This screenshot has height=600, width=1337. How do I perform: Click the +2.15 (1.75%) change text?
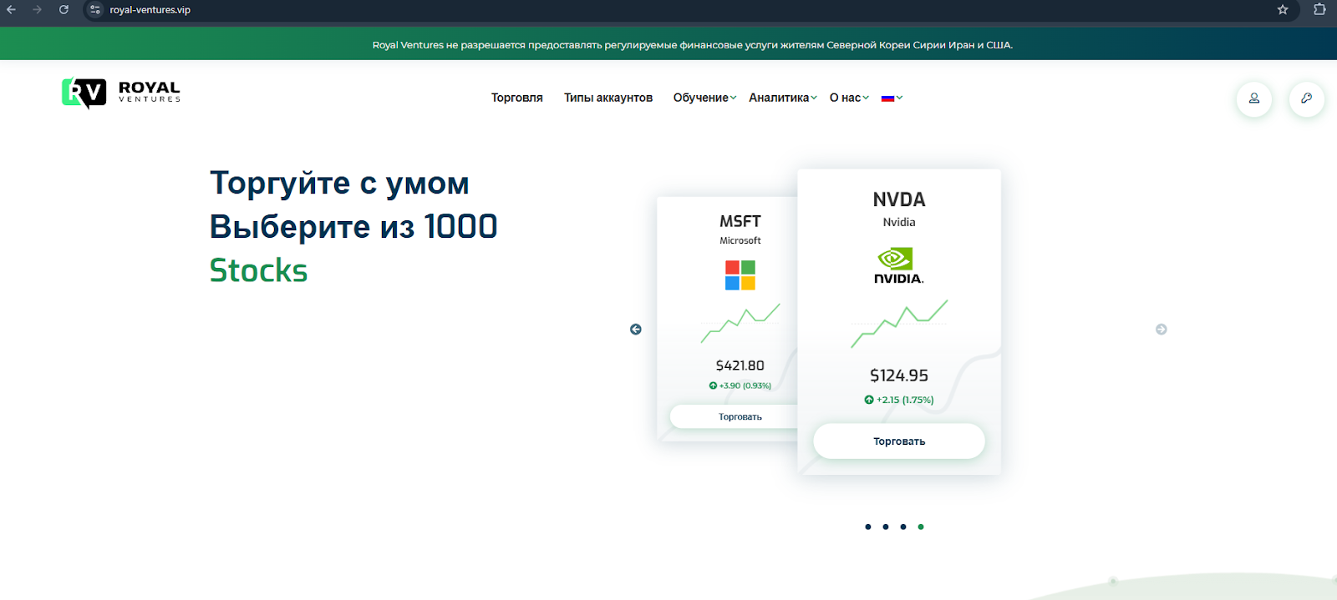tap(905, 400)
